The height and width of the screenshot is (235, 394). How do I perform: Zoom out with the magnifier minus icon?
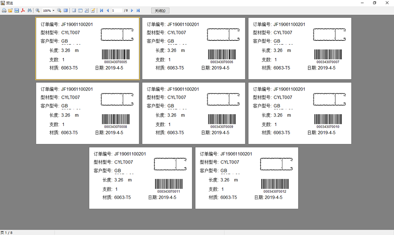click(59, 11)
